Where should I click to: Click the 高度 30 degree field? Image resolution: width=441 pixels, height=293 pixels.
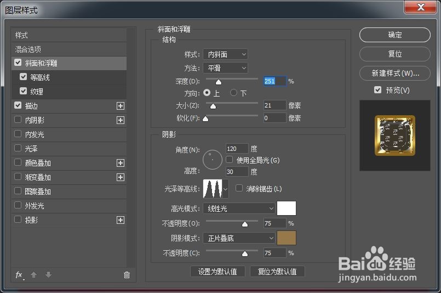coord(237,172)
